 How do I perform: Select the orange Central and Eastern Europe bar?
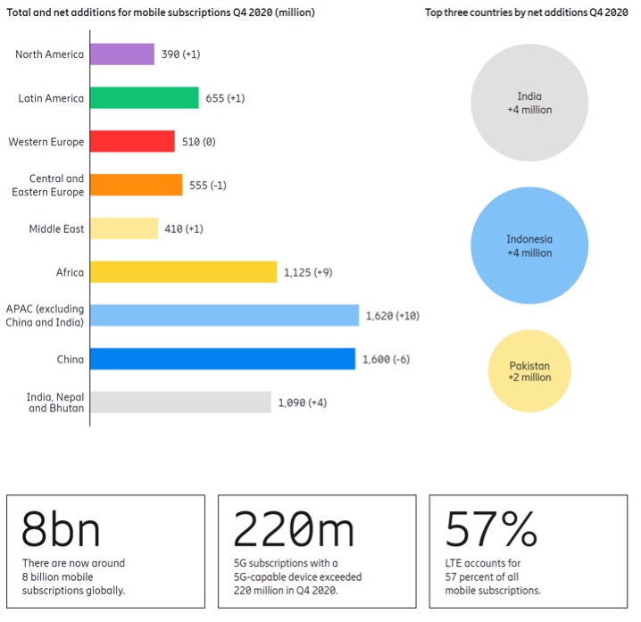pyautogui.click(x=136, y=185)
